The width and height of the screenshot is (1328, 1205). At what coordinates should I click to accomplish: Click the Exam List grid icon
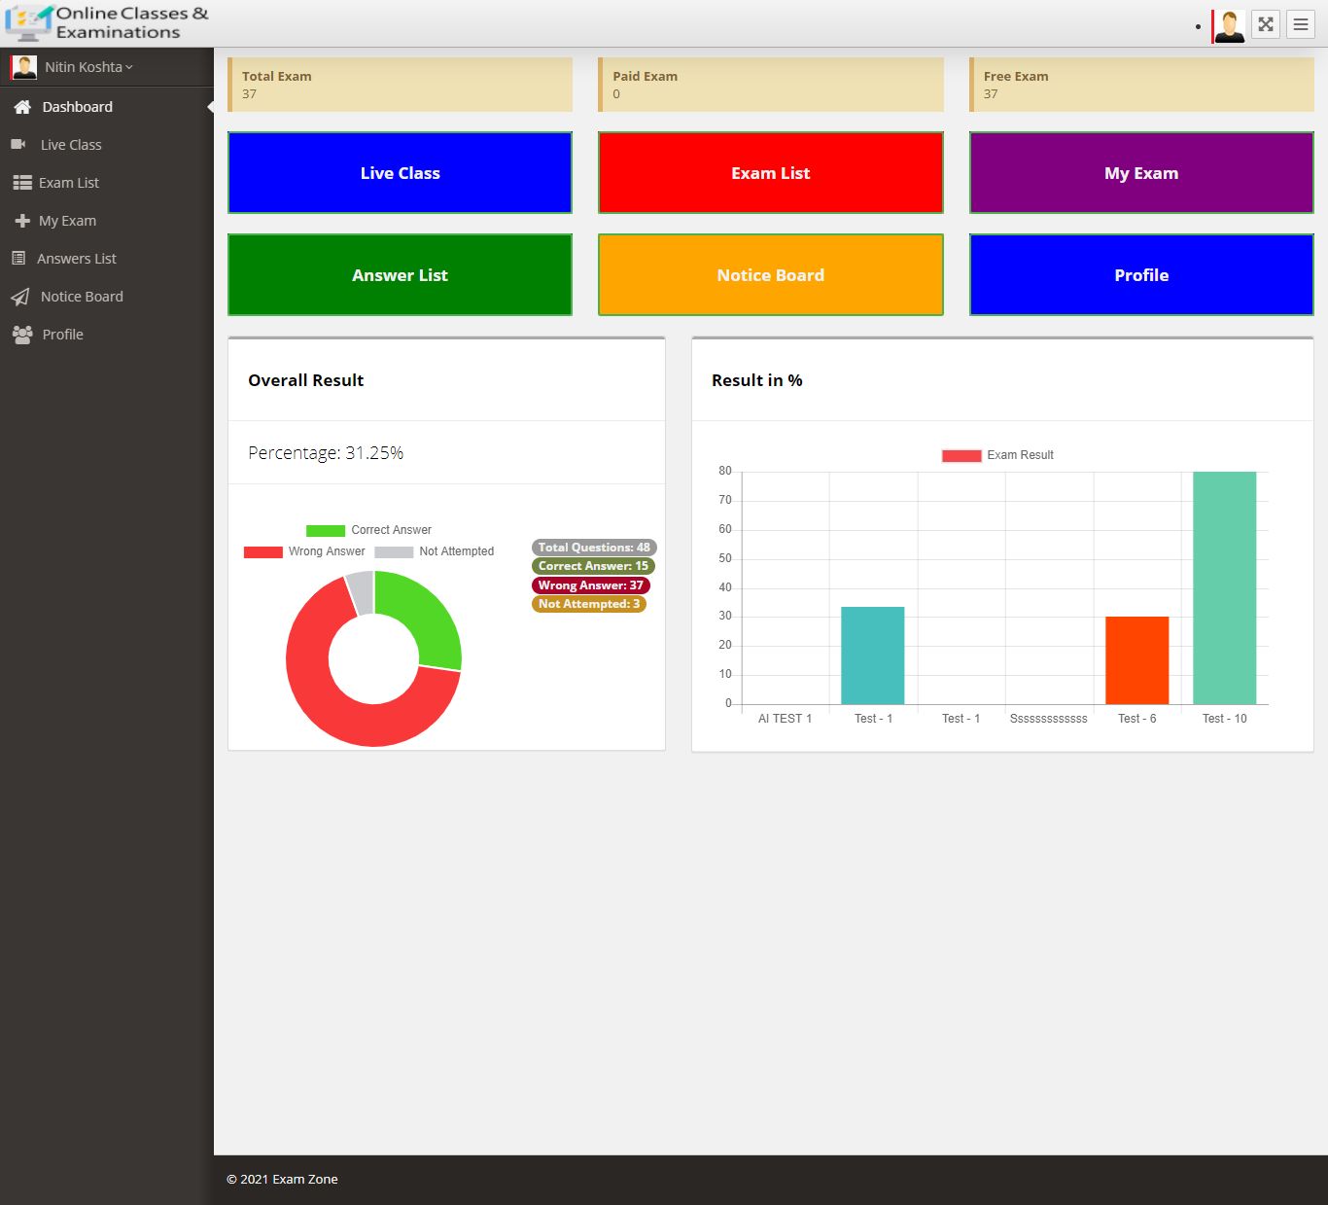(22, 183)
